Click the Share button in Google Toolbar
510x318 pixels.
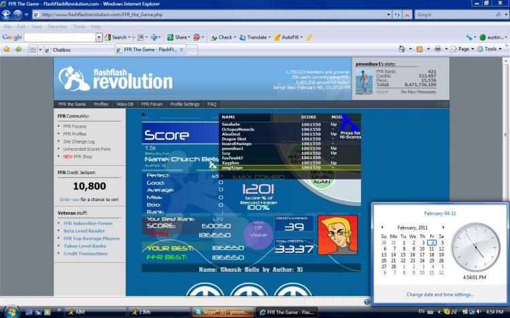[177, 37]
